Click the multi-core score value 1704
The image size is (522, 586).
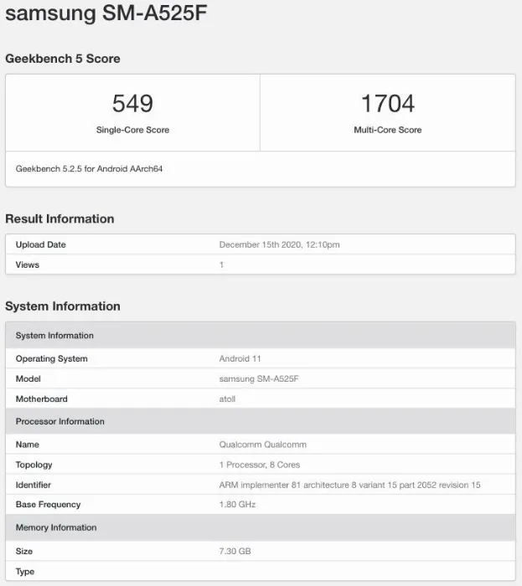click(387, 104)
